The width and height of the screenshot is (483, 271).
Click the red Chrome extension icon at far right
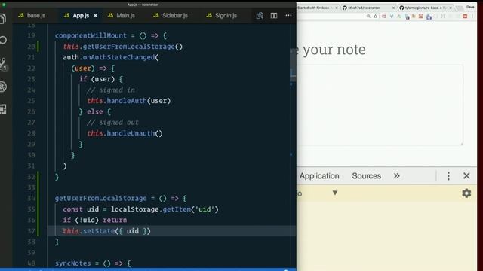click(x=465, y=17)
